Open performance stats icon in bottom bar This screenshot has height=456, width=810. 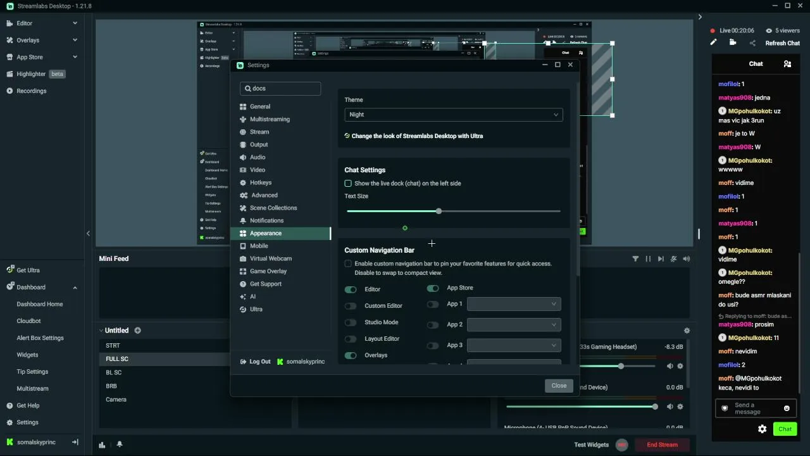click(x=102, y=445)
